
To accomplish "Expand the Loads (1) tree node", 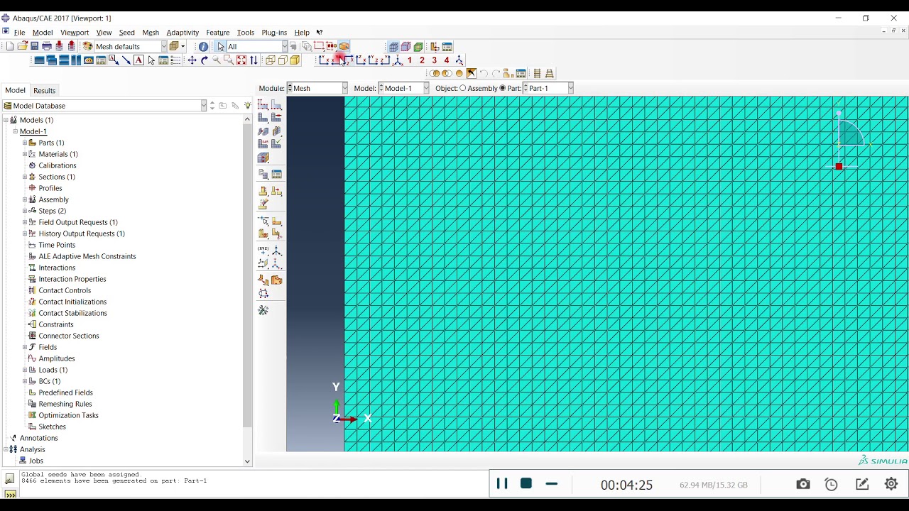I will coord(25,370).
